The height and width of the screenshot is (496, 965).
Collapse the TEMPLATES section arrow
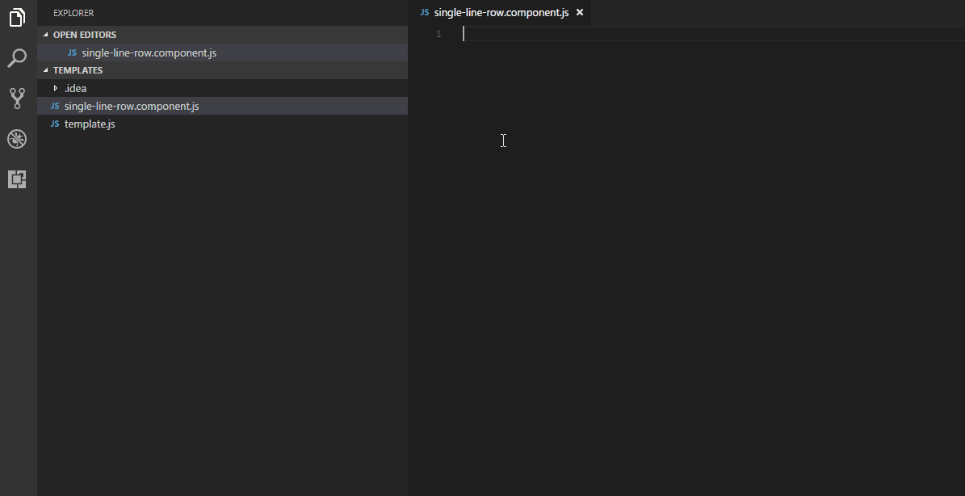click(x=45, y=70)
